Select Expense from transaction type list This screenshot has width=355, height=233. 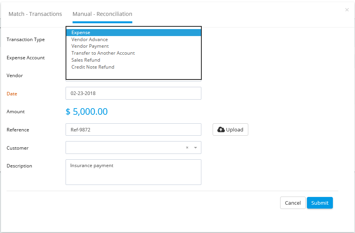(133, 33)
